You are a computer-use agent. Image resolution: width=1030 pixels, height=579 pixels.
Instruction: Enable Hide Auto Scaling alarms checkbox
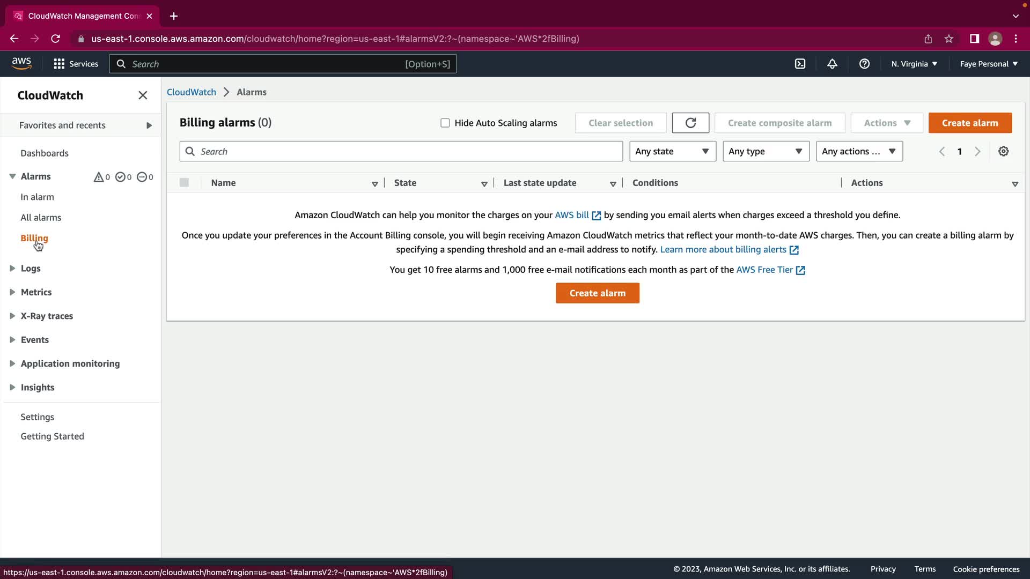[x=445, y=123]
